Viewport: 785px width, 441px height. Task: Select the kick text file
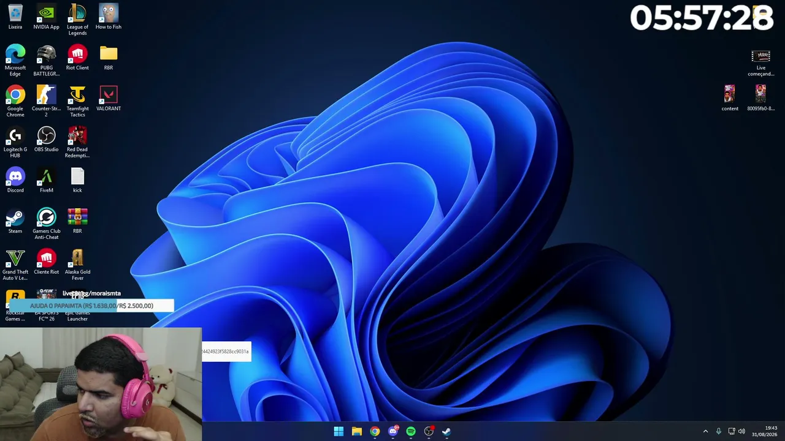click(77, 180)
